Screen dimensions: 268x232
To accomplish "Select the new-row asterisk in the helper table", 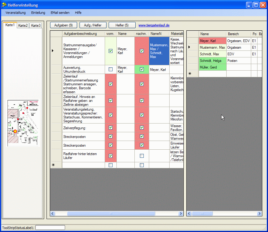I will coord(189,74).
